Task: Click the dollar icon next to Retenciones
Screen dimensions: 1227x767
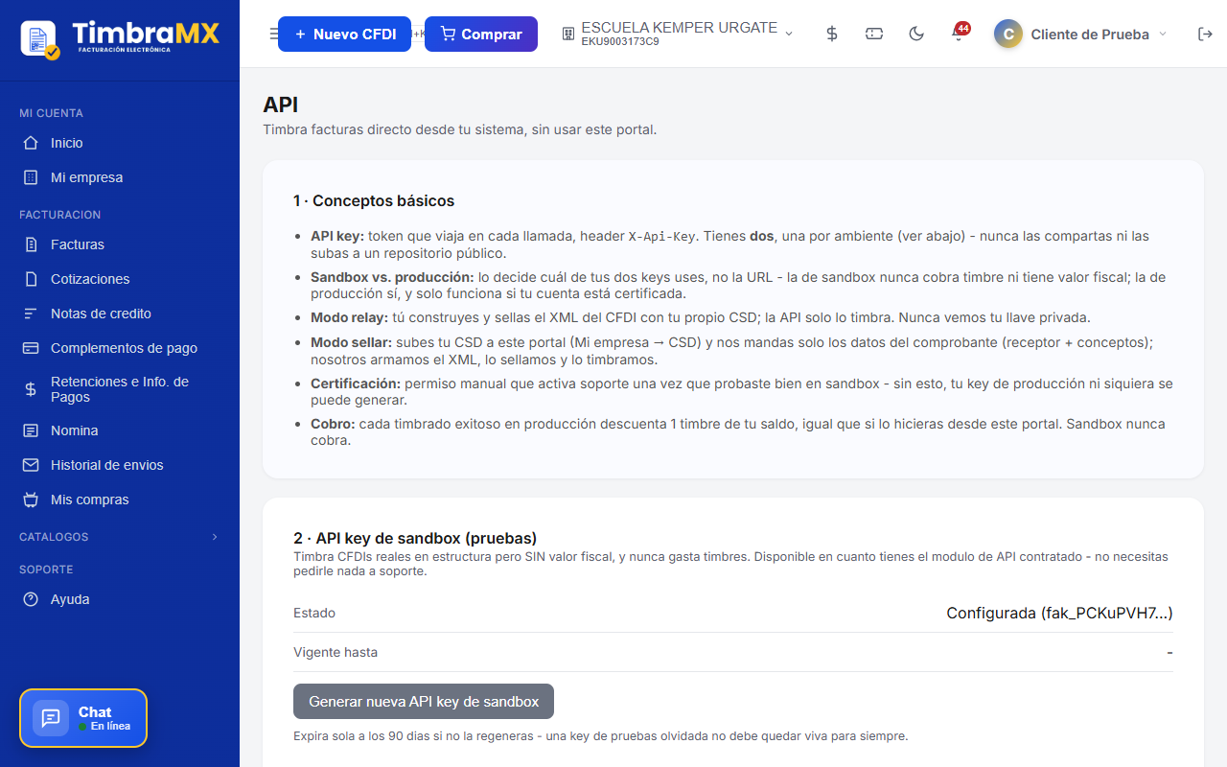Action: click(x=31, y=389)
